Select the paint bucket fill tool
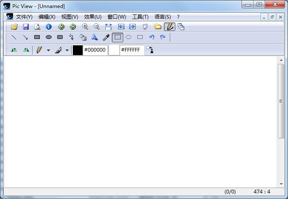 pos(83,37)
